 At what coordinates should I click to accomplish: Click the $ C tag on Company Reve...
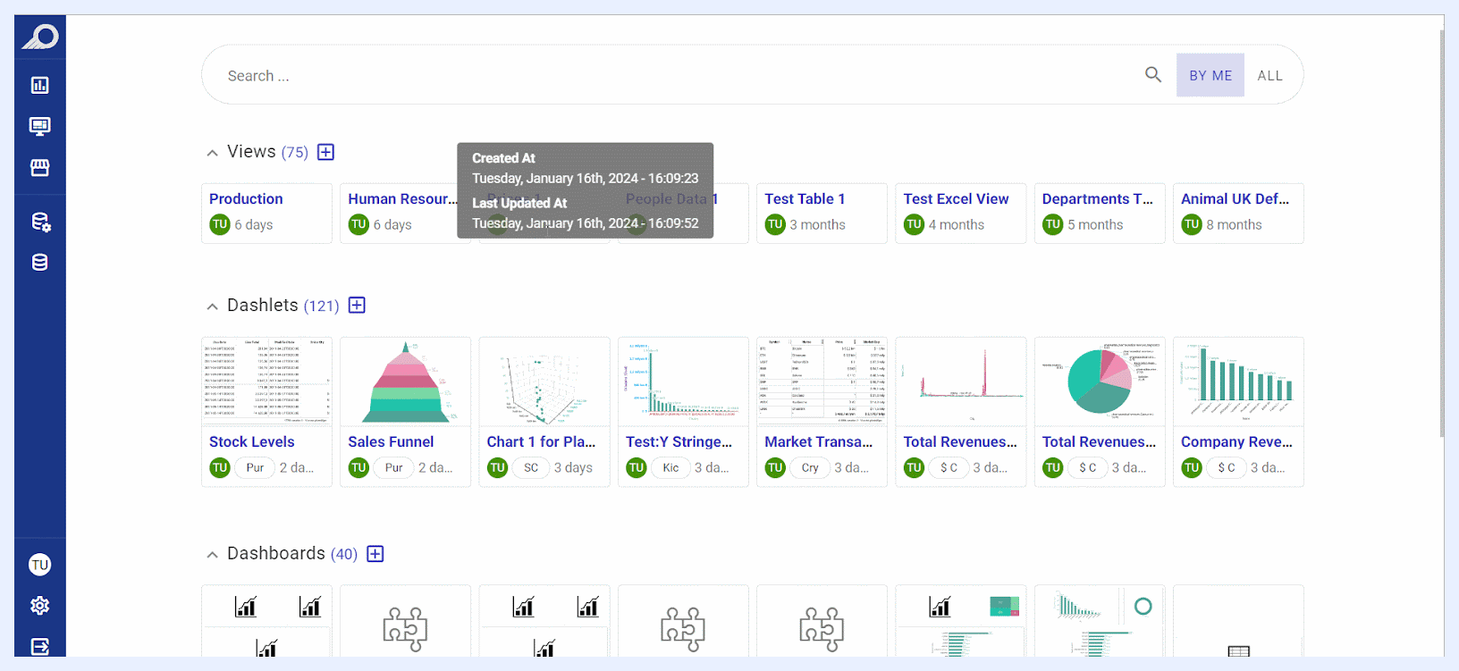(1227, 467)
